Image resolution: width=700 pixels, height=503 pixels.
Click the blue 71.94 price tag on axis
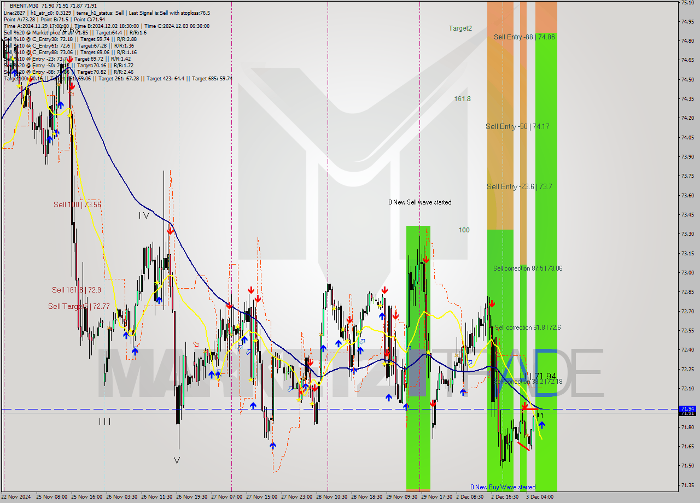[687, 408]
